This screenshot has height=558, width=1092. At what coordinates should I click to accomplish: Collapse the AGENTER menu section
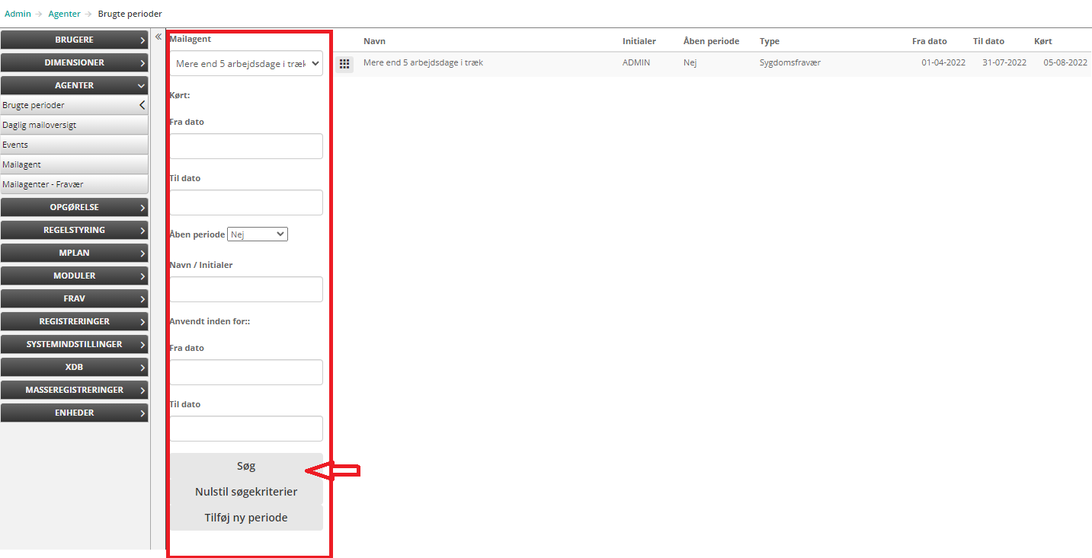coord(74,85)
